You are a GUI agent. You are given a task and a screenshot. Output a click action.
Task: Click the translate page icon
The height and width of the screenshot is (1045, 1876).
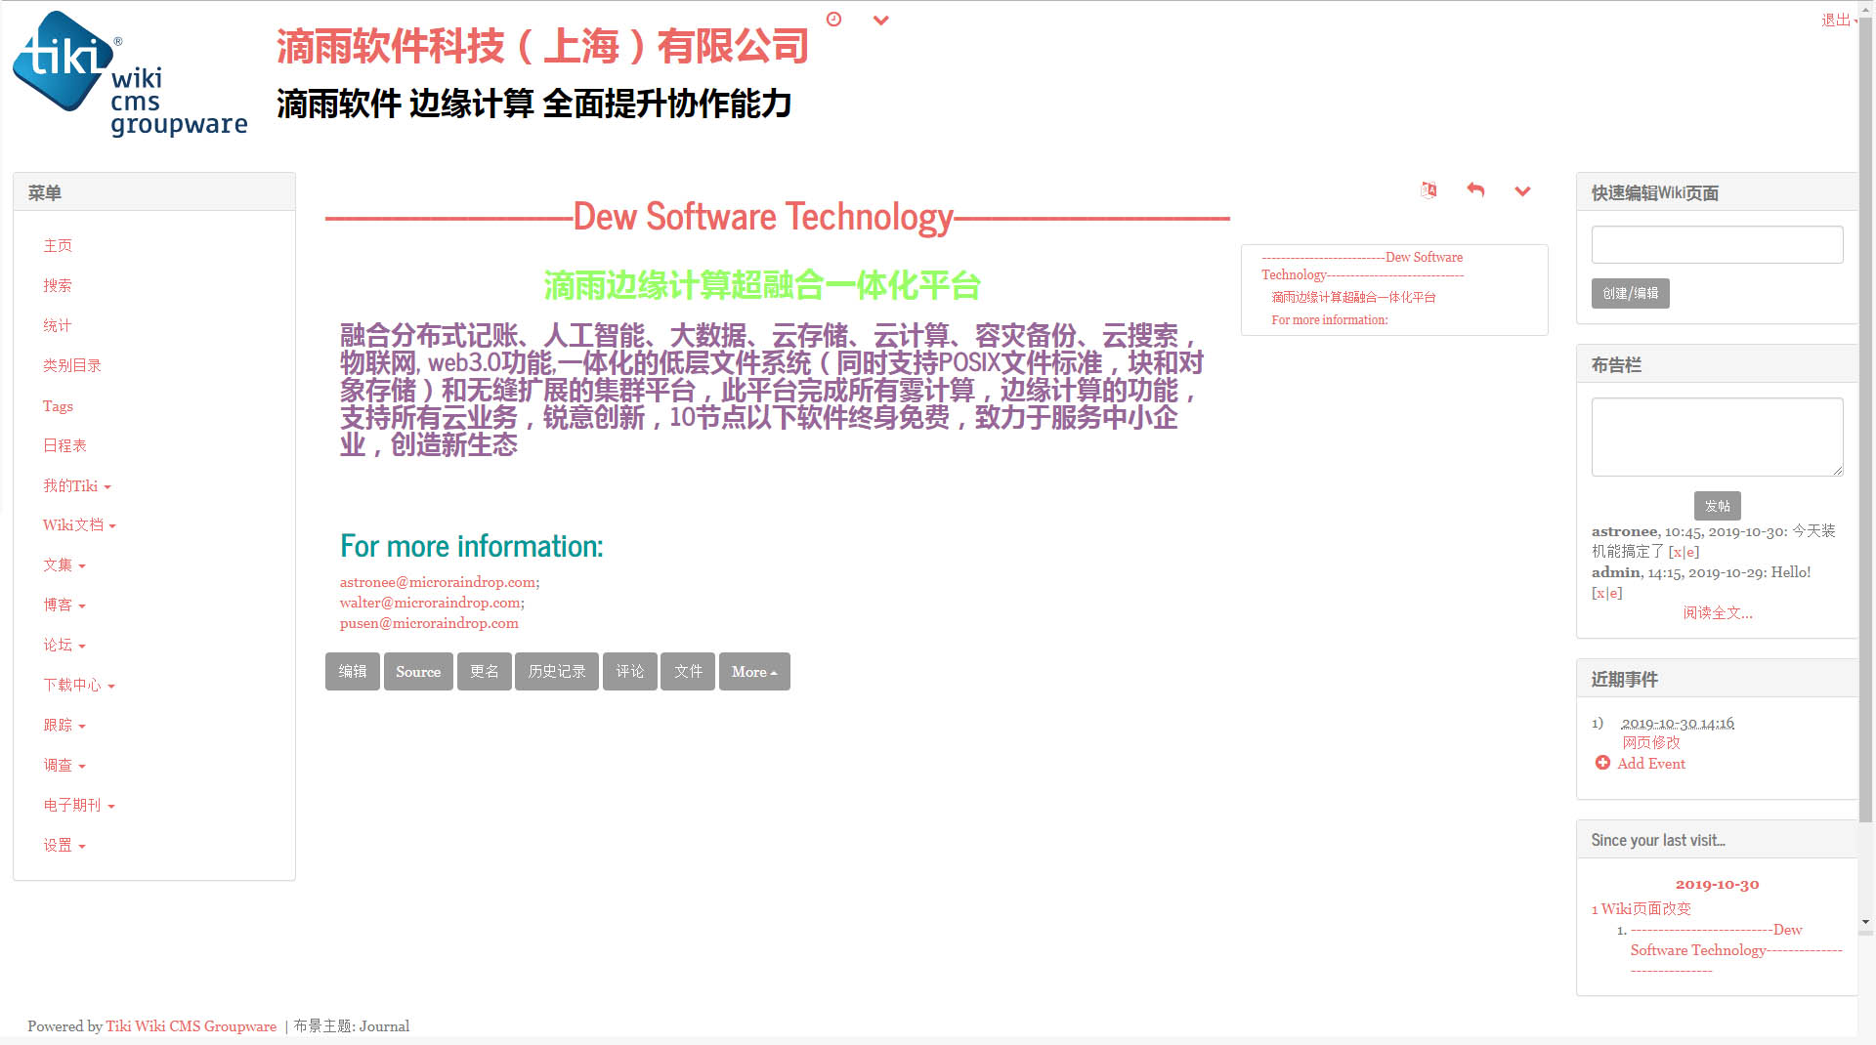1428,189
